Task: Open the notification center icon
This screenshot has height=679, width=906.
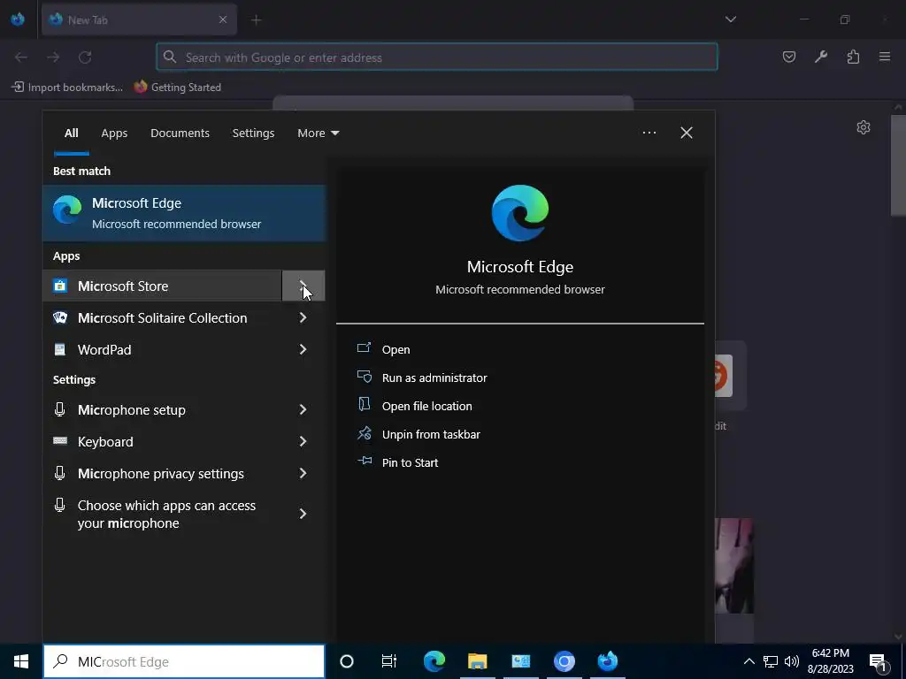Action: (x=879, y=661)
